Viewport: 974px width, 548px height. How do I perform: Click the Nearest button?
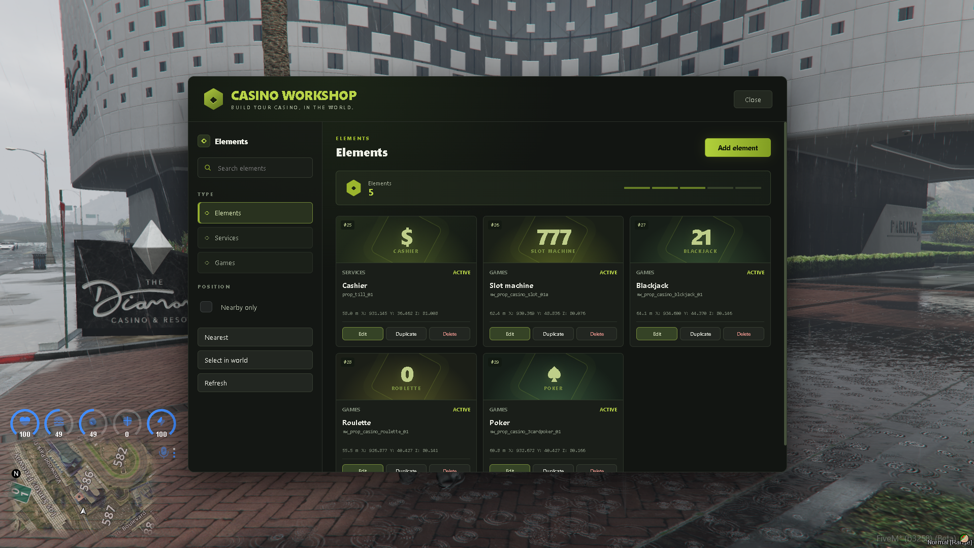pos(255,337)
